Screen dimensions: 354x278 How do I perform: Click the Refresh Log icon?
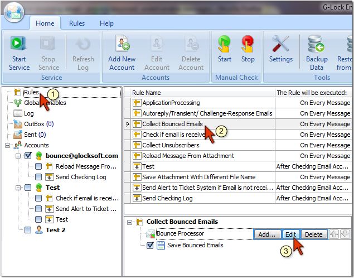[83, 44]
